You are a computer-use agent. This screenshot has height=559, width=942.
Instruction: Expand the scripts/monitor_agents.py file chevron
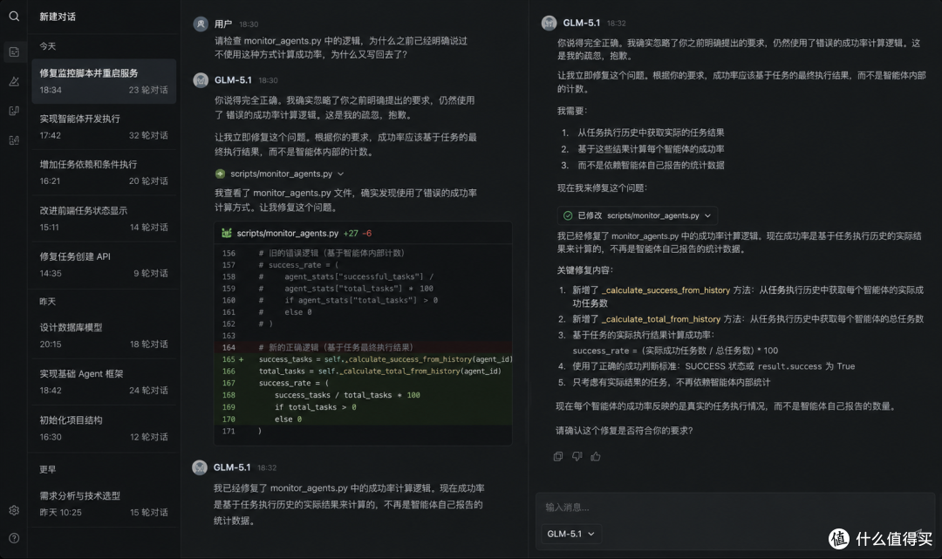pyautogui.click(x=341, y=174)
